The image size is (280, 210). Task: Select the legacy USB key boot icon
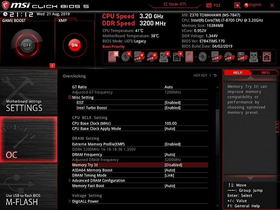pyautogui.click(x=254, y=57)
